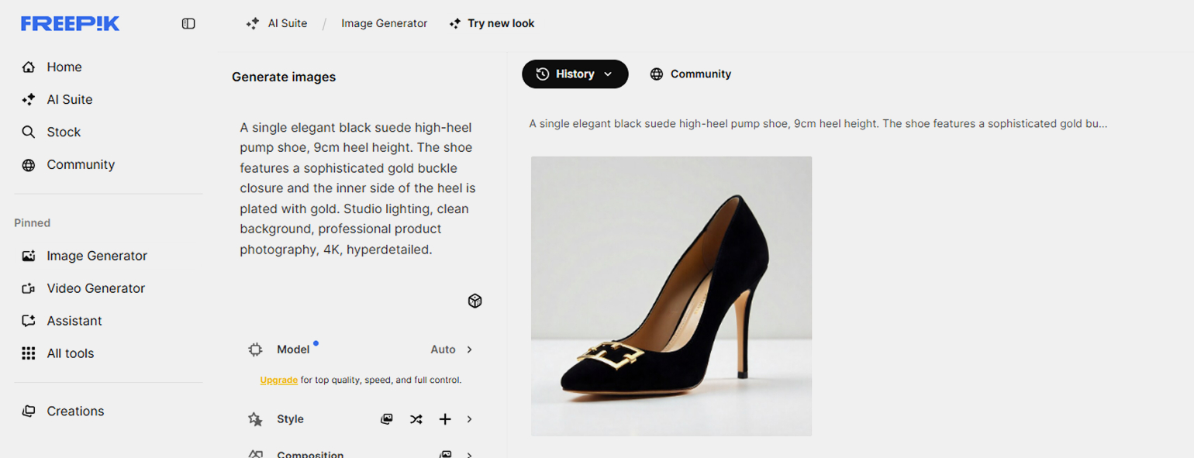Click the globe icon beside Community in the sidebar
The image size is (1194, 458).
coord(29,165)
